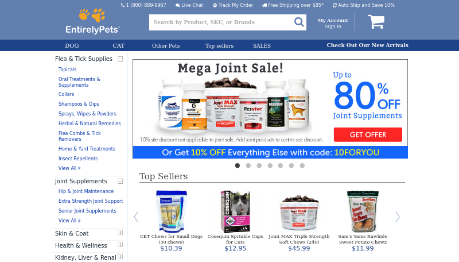Viewport: 459px width, 262px height.
Task: Collapse the Flea & Tick Supplies section
Action: (x=120, y=59)
